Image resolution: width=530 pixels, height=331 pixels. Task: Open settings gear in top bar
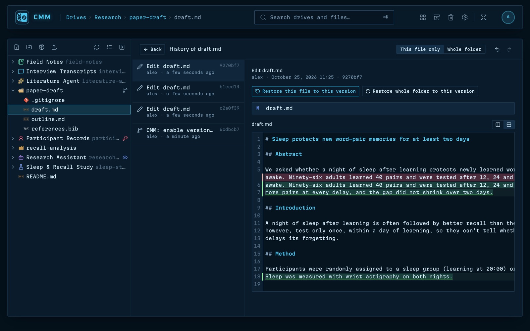465,18
